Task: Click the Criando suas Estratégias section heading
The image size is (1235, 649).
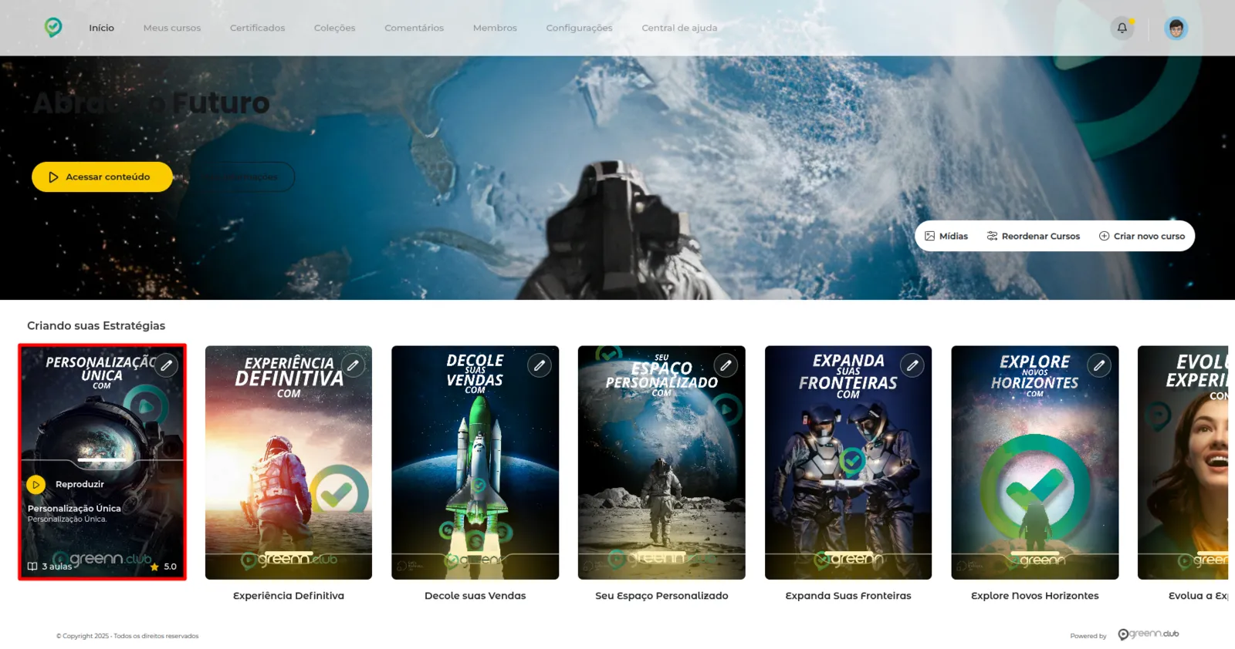Action: click(x=96, y=326)
